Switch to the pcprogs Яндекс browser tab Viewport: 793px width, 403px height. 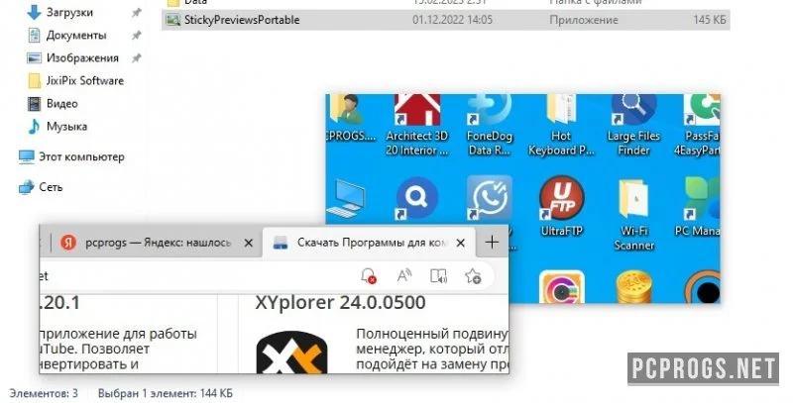(157, 243)
